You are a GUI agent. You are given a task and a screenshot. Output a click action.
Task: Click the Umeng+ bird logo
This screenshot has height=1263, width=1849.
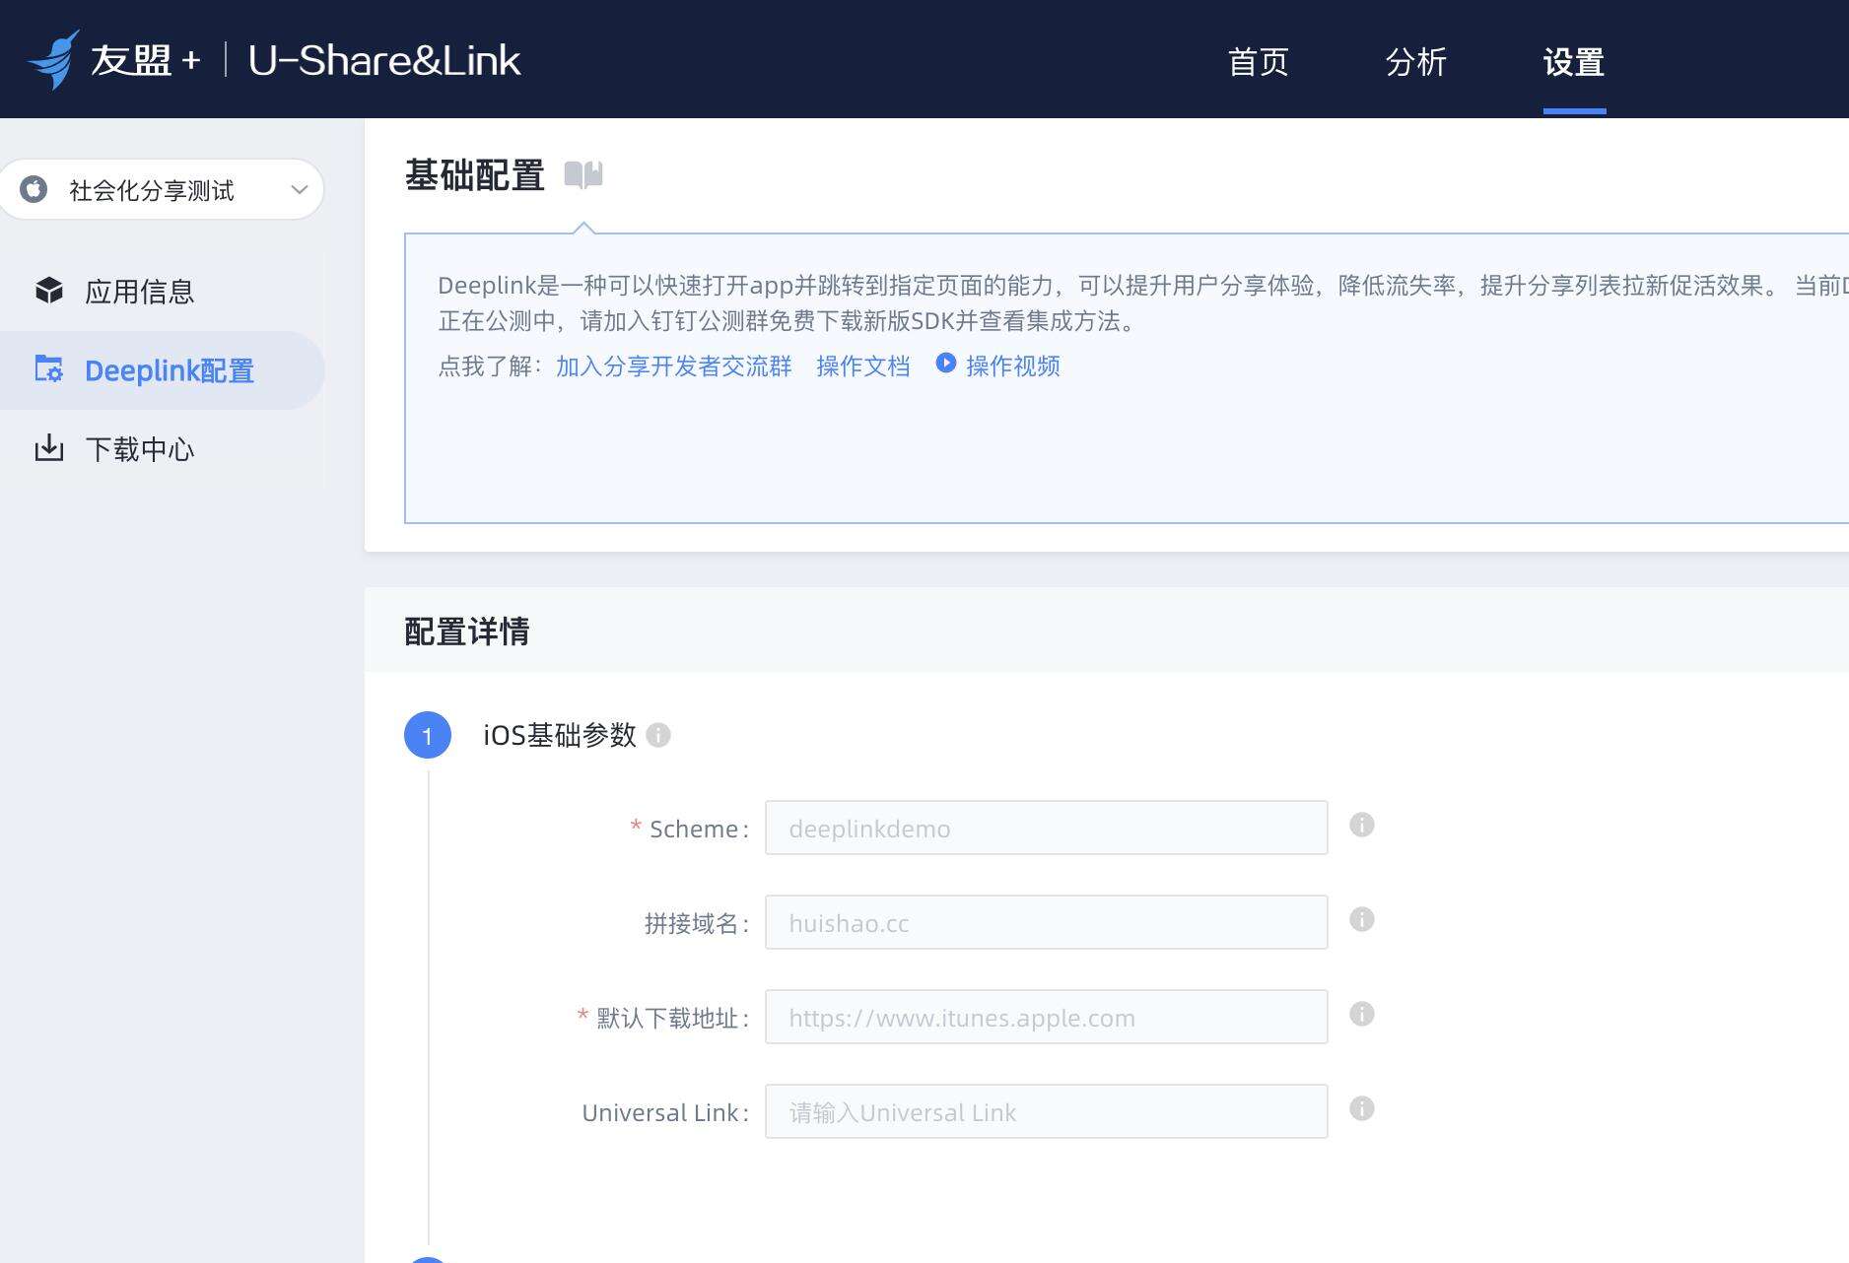pyautogui.click(x=54, y=59)
